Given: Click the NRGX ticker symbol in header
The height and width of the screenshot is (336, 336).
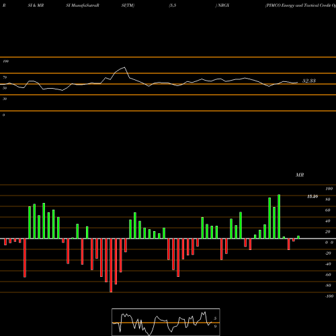Looking at the screenshot, I should click(x=223, y=5).
